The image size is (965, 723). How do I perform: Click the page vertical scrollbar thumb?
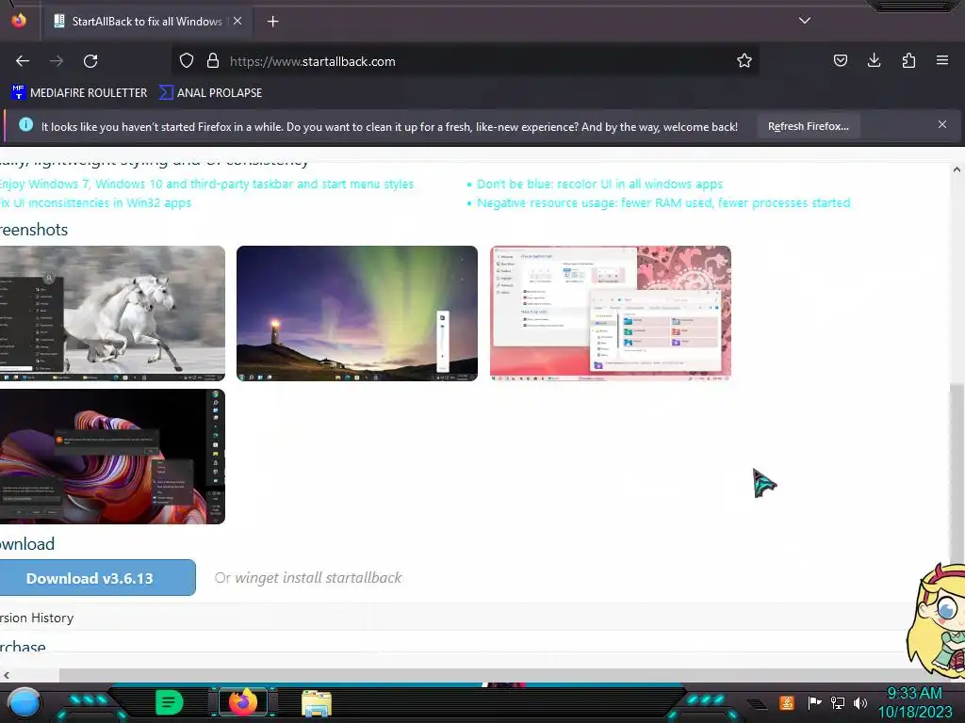956,474
